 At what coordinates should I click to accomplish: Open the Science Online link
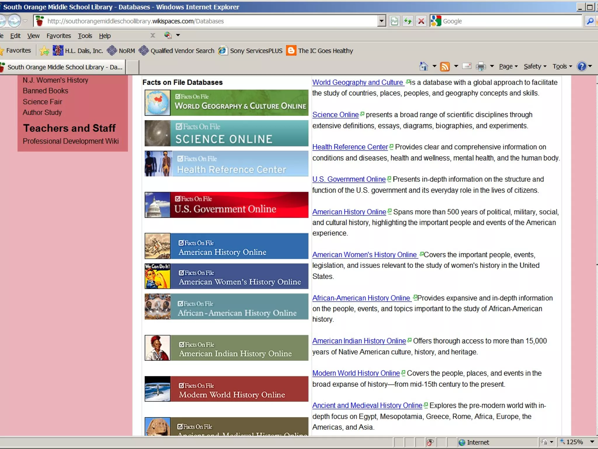pyautogui.click(x=335, y=115)
